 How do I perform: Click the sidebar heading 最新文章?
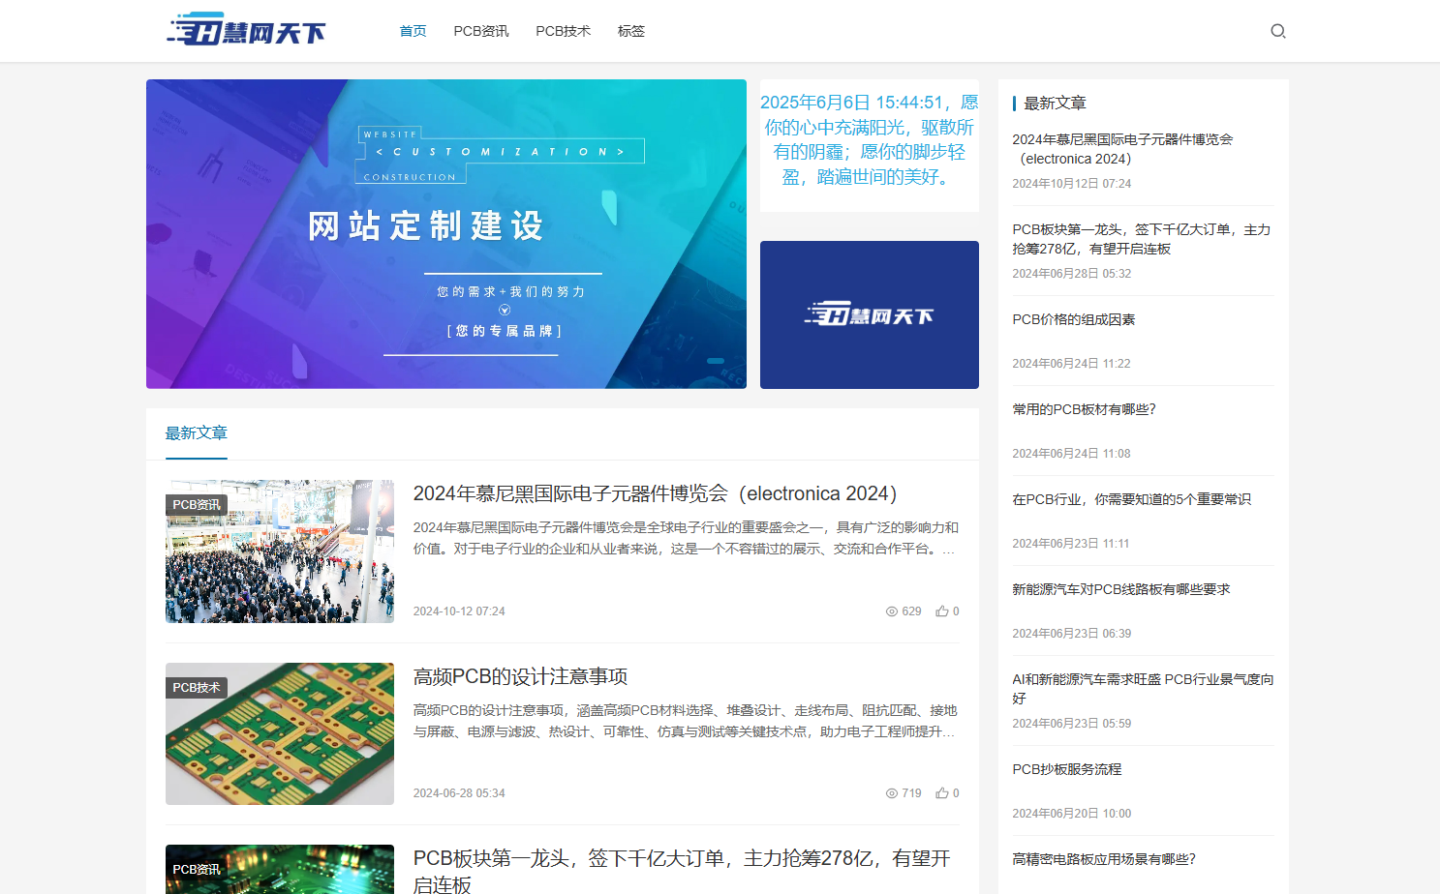(x=1056, y=104)
